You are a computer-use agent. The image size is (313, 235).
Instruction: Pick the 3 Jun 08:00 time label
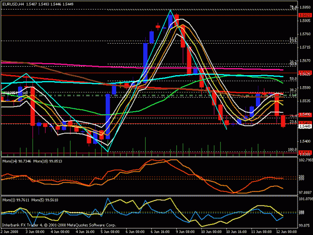(x=35, y=232)
